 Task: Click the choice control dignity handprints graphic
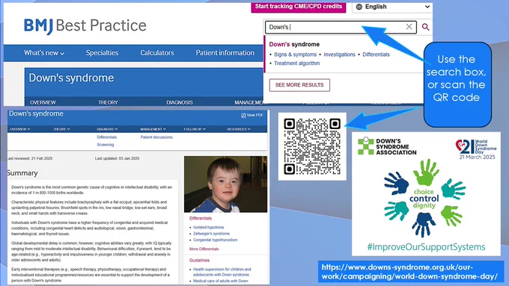(424, 198)
